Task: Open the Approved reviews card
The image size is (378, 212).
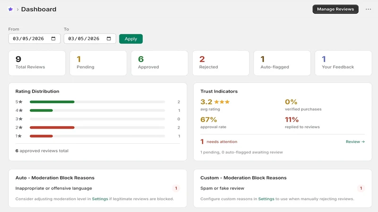Action: click(160, 63)
